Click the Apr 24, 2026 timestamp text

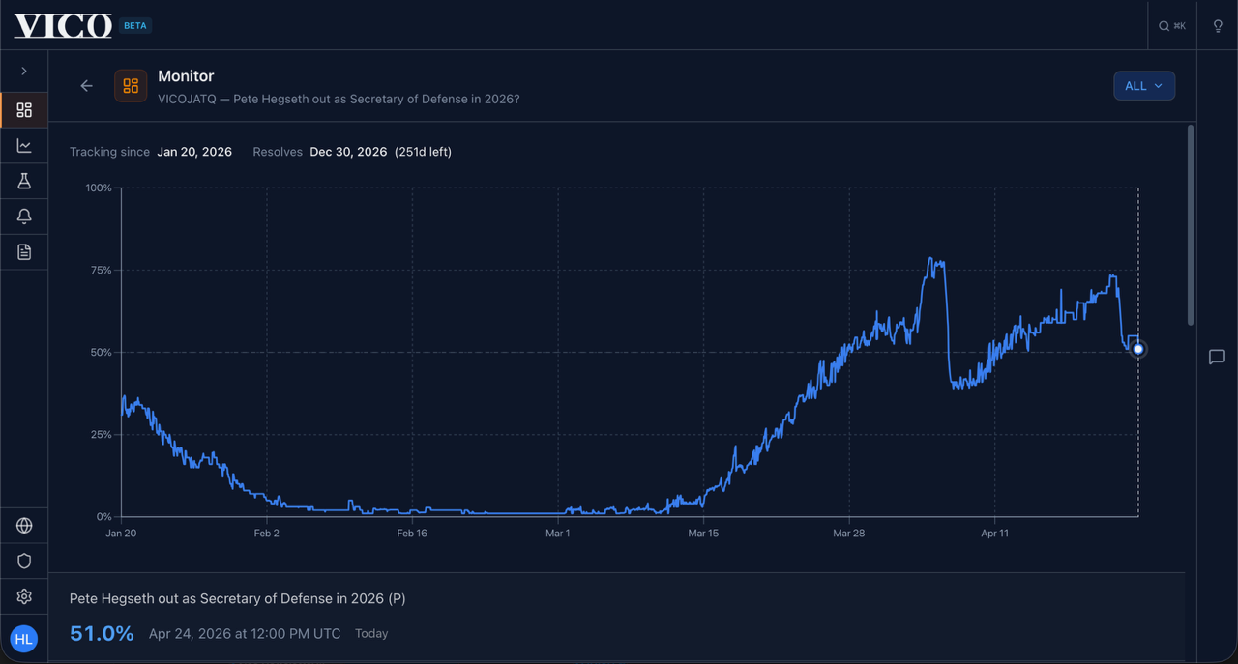(x=245, y=634)
